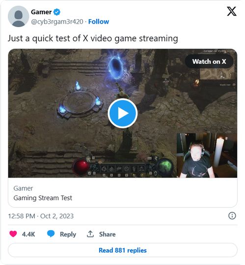This screenshot has width=245, height=265.
Task: Click the 4.4K likes count
Action: point(28,234)
